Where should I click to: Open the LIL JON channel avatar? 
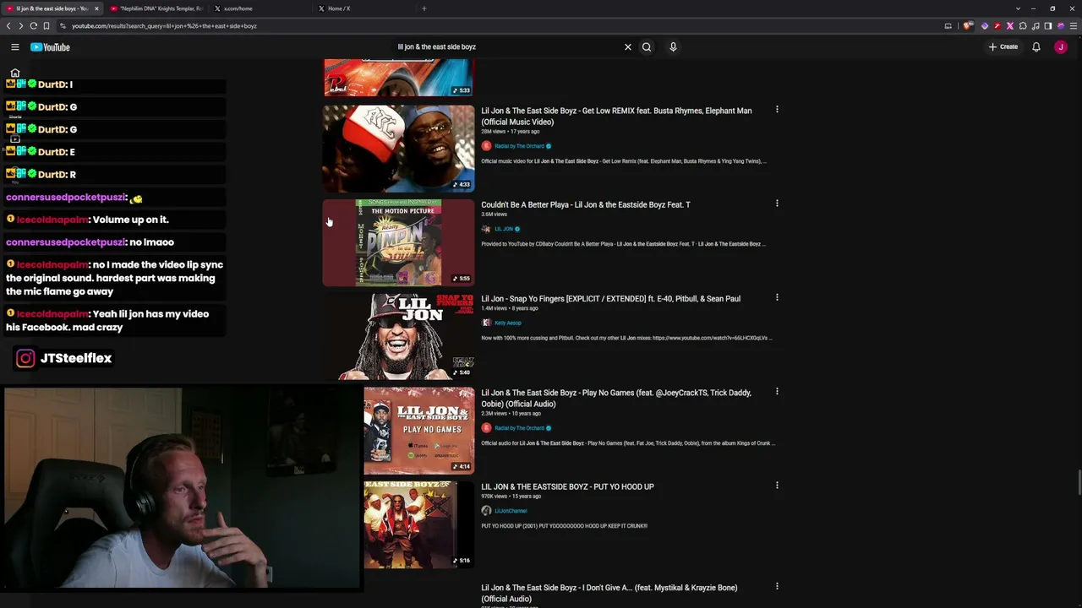click(486, 229)
